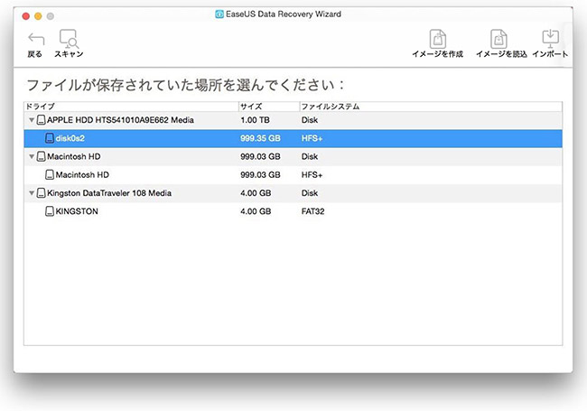Image resolution: width=587 pixels, height=411 pixels.
Task: Collapse the Macintosh HD disk tree
Action: [32, 157]
